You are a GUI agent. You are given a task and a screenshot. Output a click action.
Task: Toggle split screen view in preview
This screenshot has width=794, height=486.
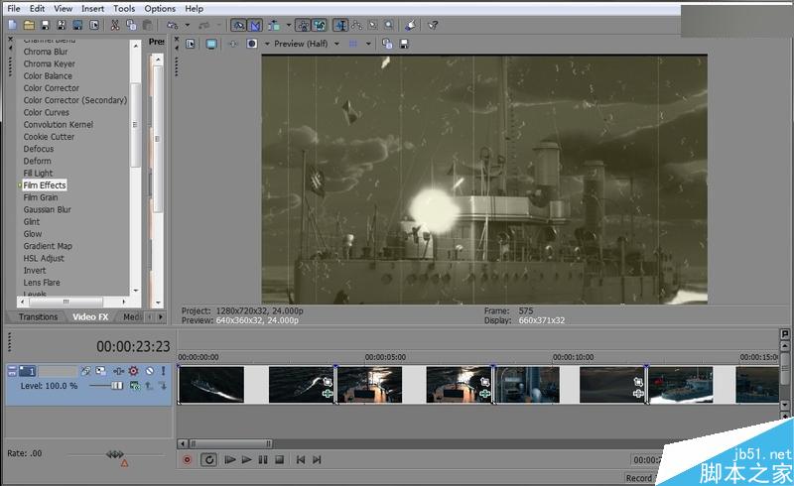252,44
